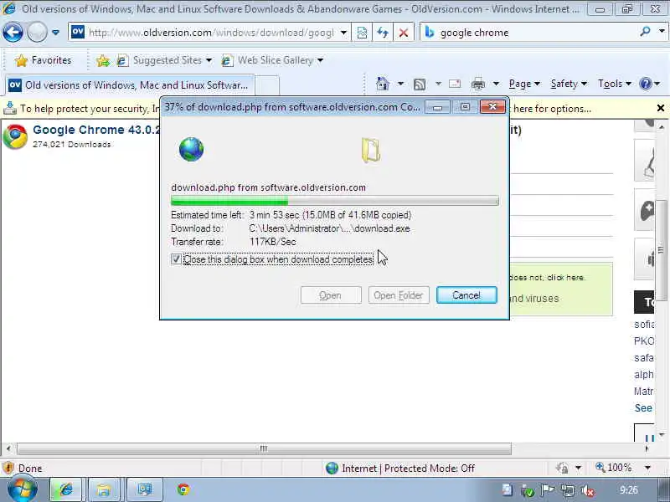Click the Windows Start orb
Viewport: 670px width, 502px height.
[x=23, y=489]
